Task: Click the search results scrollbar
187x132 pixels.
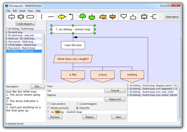Action: [179, 102]
